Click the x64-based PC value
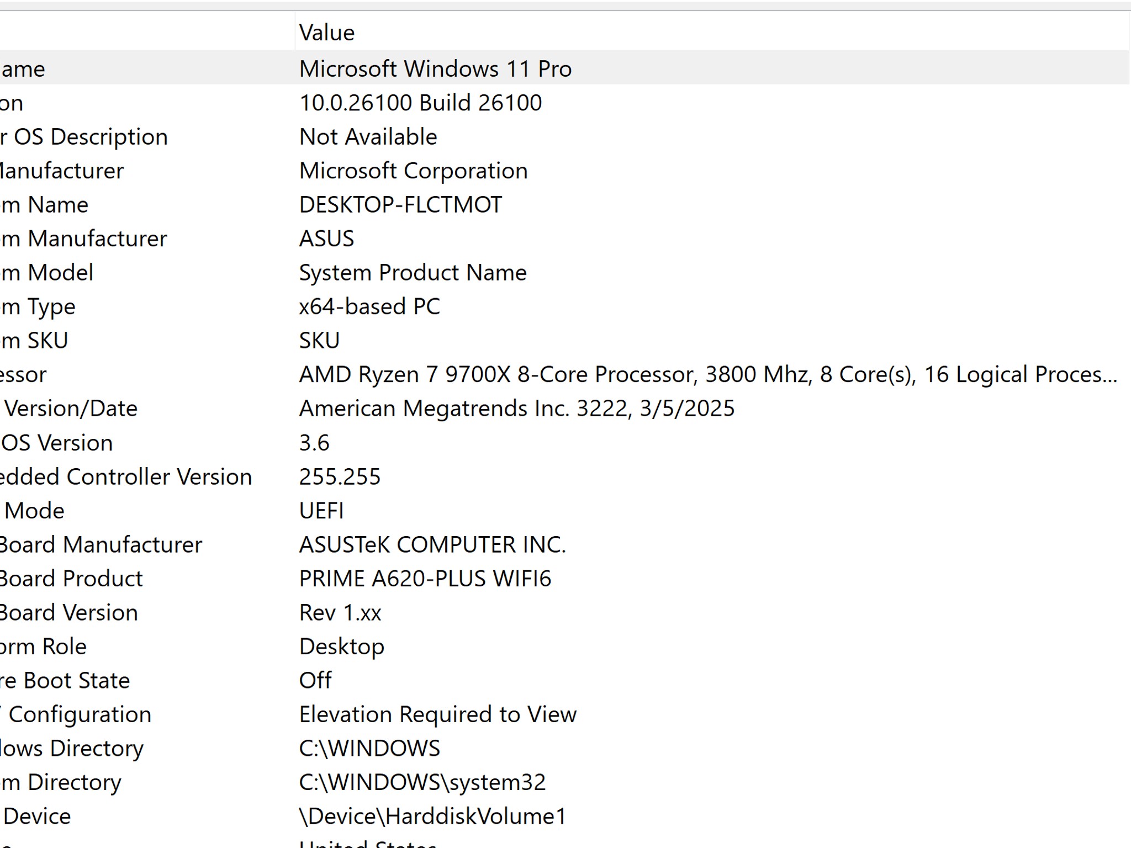 point(369,306)
